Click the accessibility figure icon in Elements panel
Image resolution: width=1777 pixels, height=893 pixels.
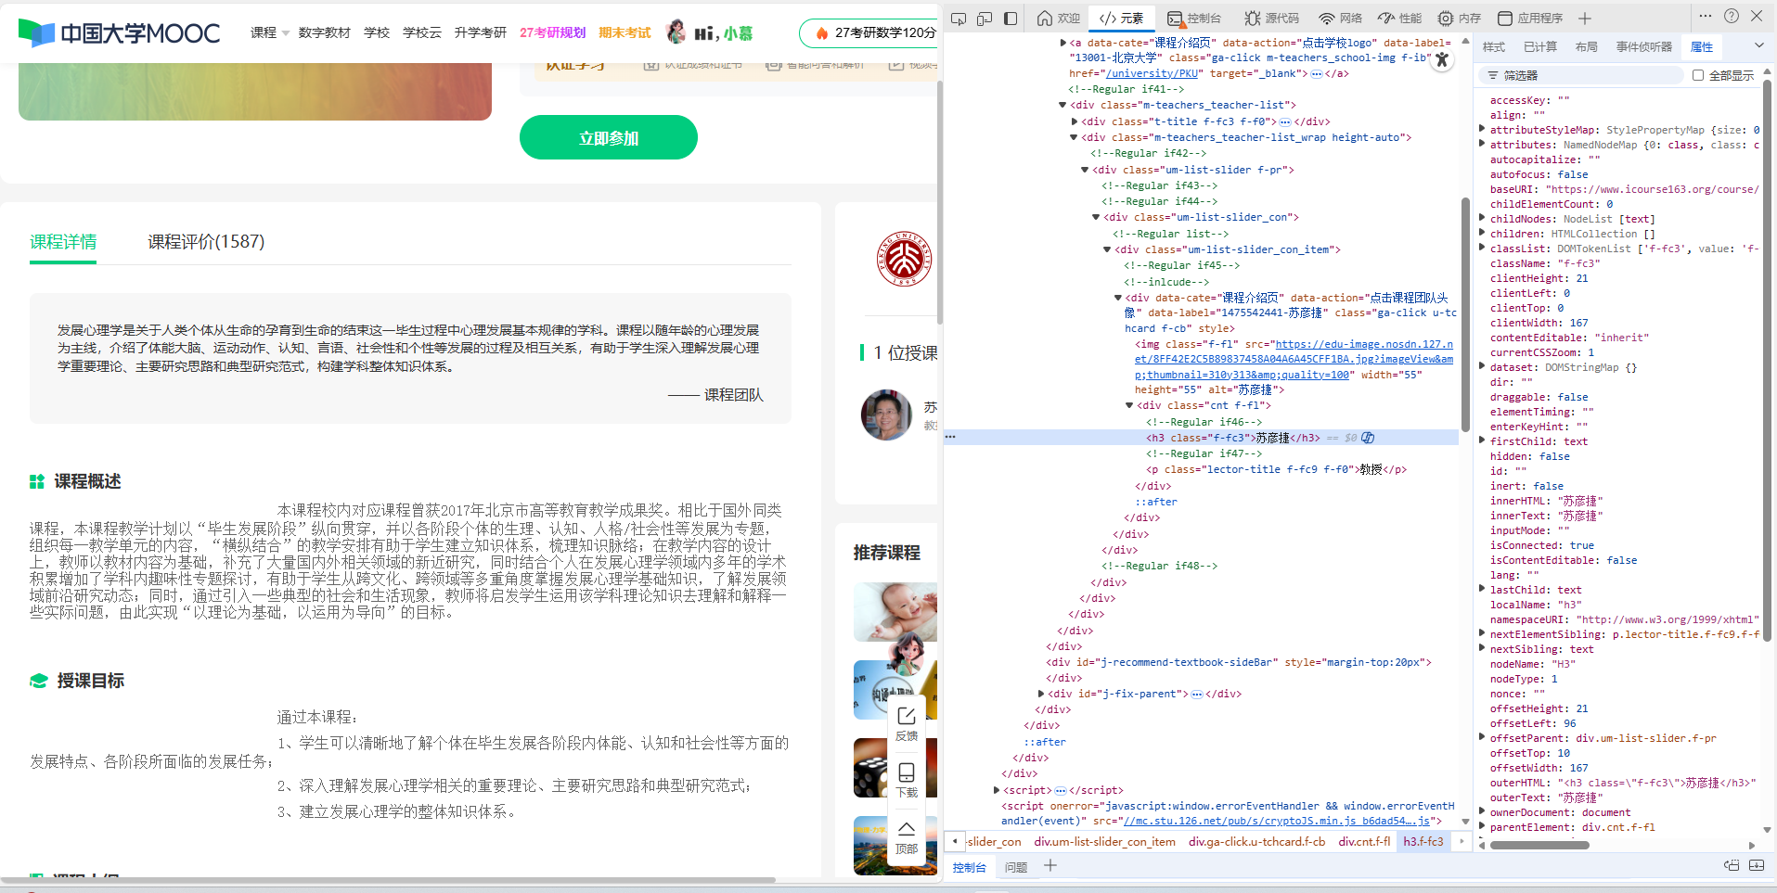[x=1442, y=60]
